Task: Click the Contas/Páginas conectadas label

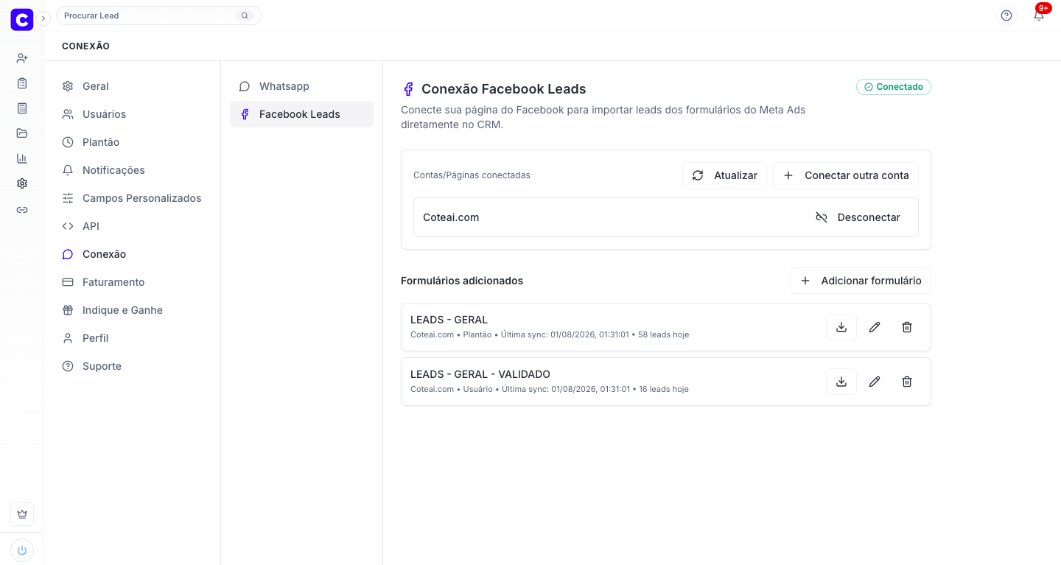Action: (x=472, y=175)
